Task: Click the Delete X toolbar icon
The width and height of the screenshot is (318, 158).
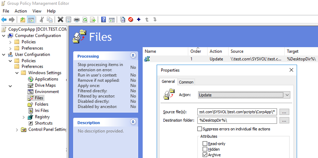Action: [60, 19]
